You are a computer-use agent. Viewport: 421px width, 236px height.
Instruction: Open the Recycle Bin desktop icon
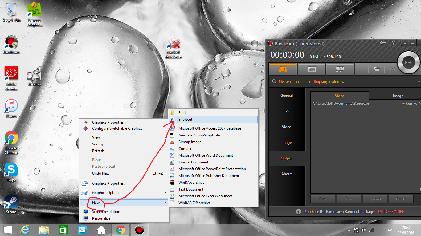pos(11,12)
